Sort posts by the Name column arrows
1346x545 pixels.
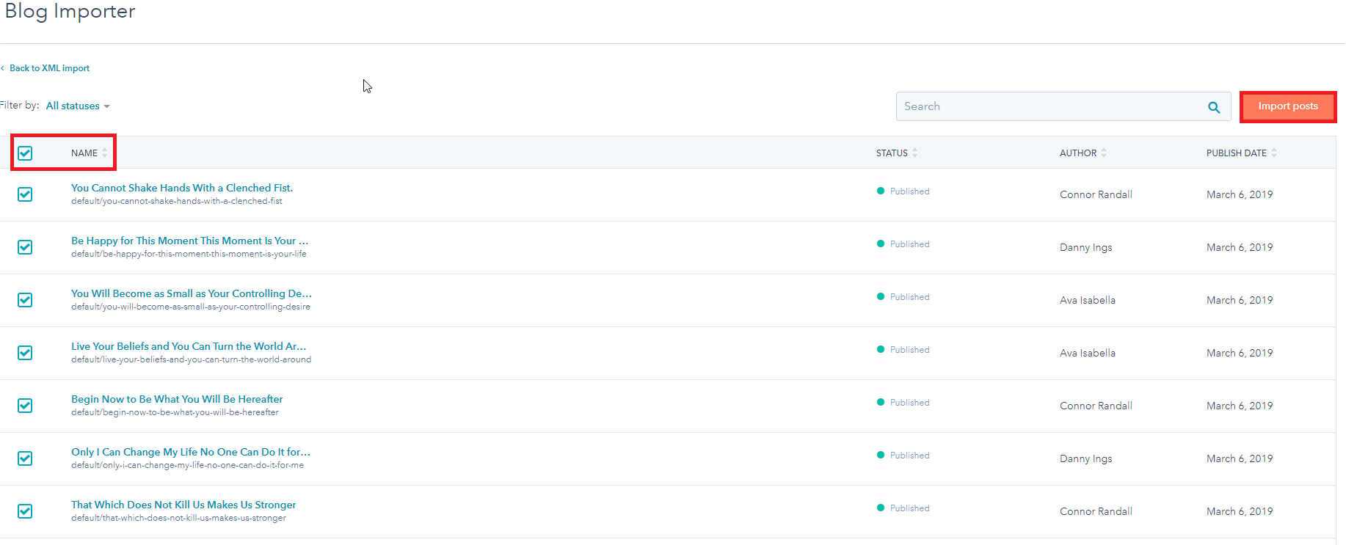(x=105, y=153)
